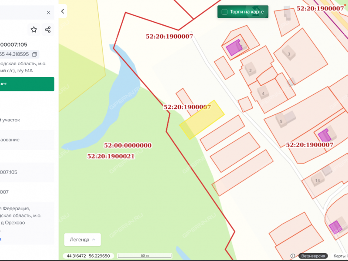This screenshot has height=261, width=348.
Task: Copy the parcel coordinates with copy icon
Action: pos(35,54)
